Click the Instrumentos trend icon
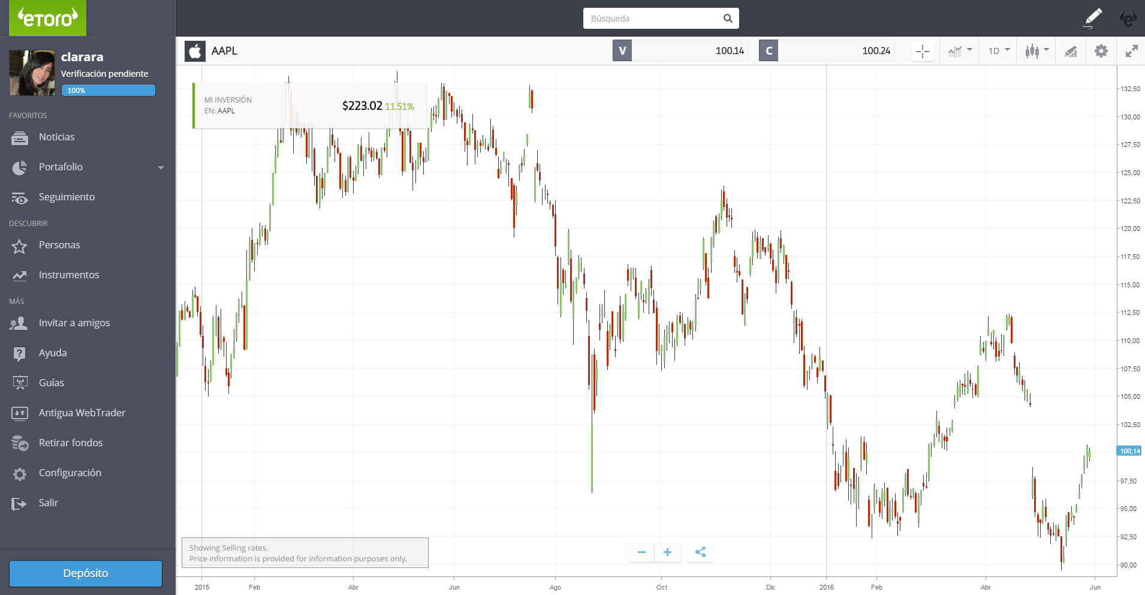The image size is (1145, 595). pyautogui.click(x=20, y=276)
